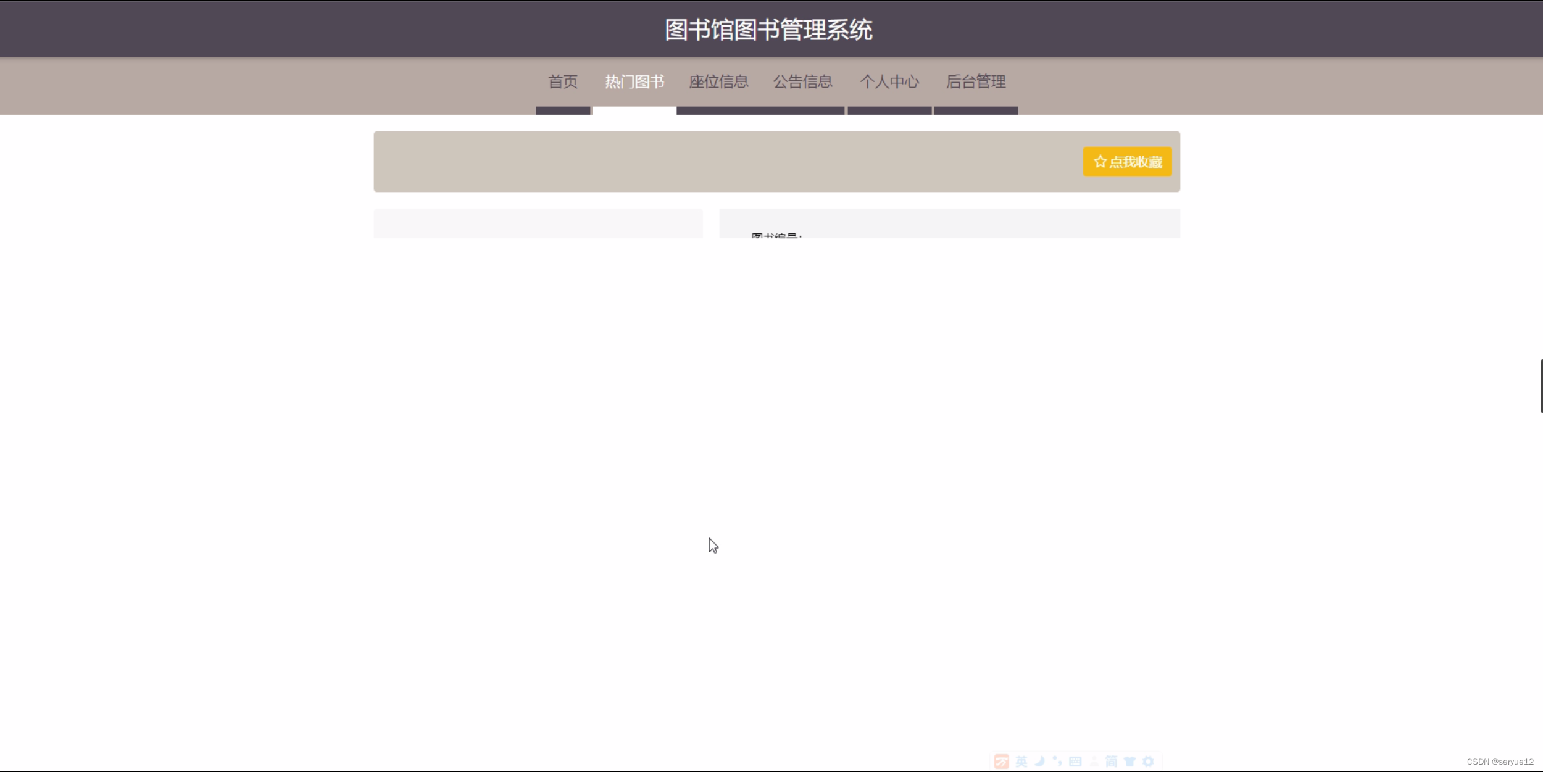1543x772 pixels.
Task: Click the 图书馆图书管理系统 page title
Action: click(x=768, y=30)
